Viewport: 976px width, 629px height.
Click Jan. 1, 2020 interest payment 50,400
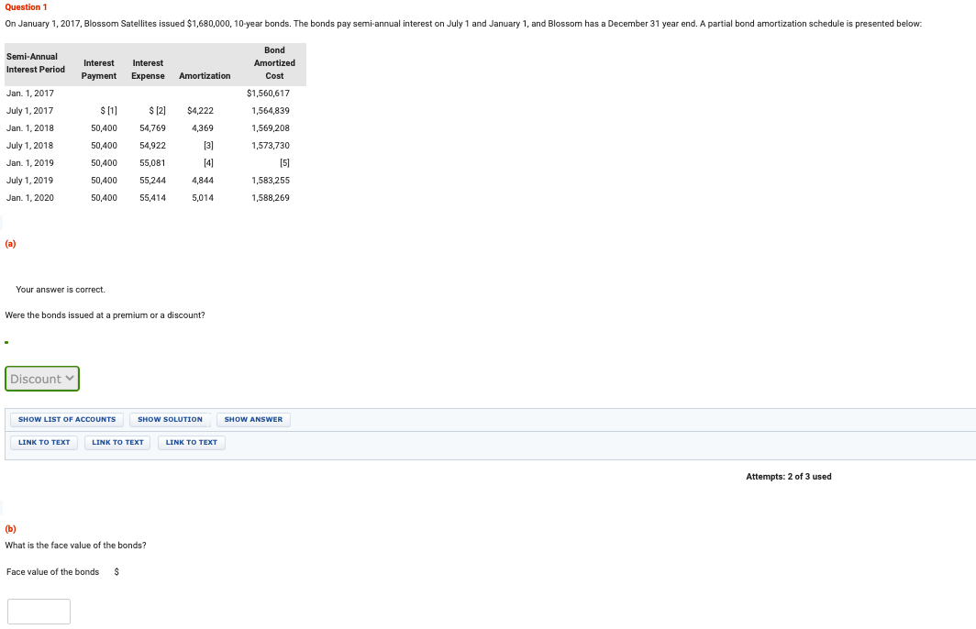pyautogui.click(x=104, y=198)
